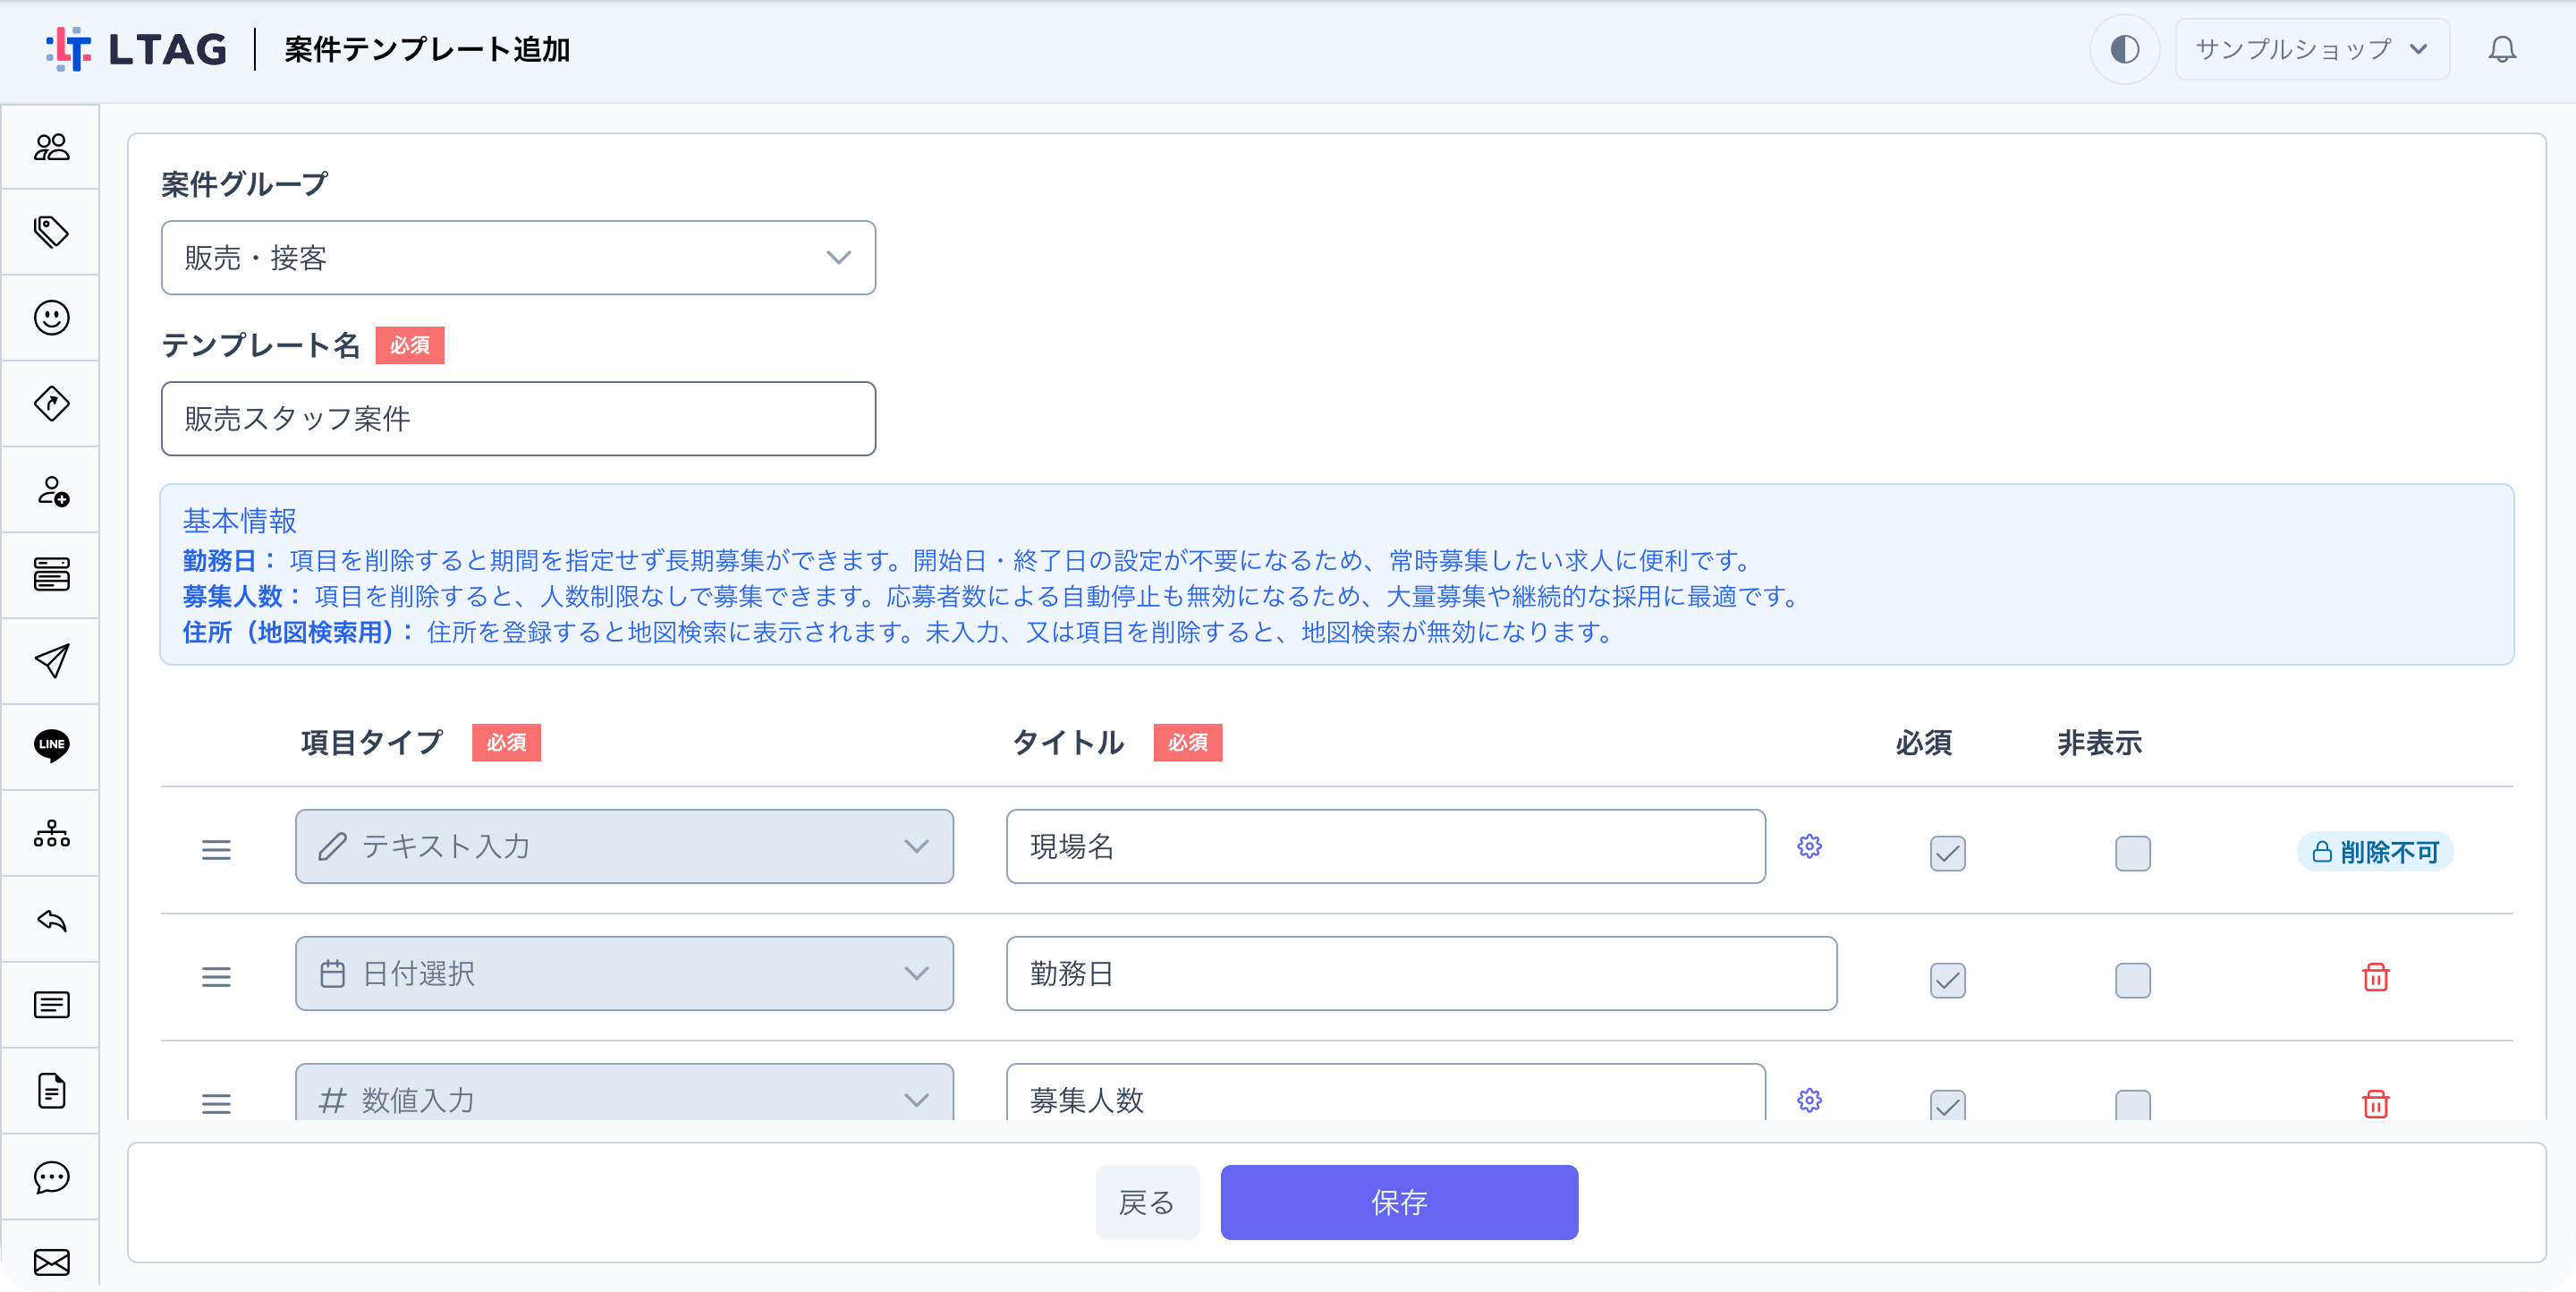Toggle 非表示 checkbox for 勤務日
2576x1292 pixels.
[x=2132, y=980]
